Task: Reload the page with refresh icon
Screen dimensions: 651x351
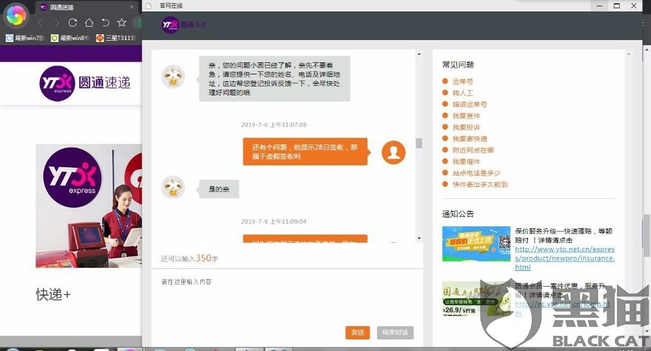Action: coord(72,23)
